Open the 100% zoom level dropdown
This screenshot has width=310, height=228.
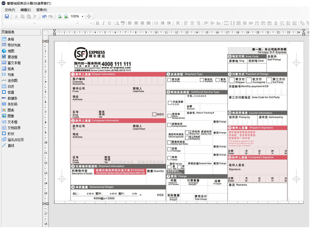point(82,16)
